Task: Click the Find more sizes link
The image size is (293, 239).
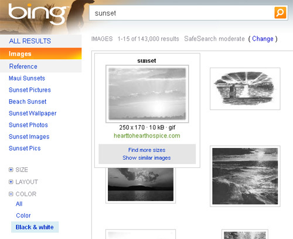Action: (x=147, y=150)
